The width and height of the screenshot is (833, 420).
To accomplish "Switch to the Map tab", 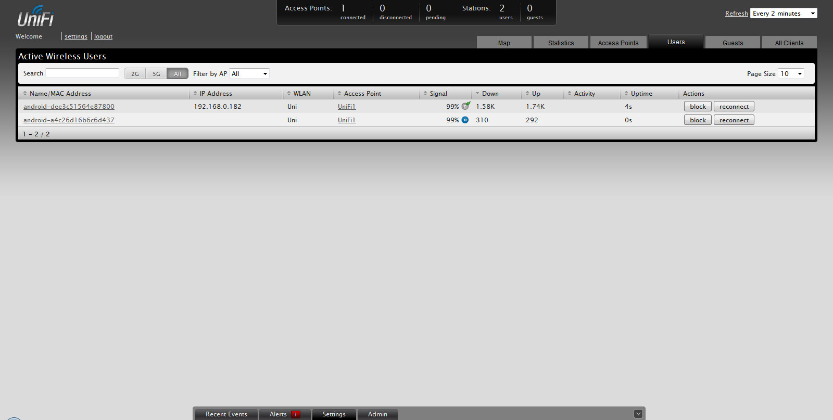I will pos(504,43).
